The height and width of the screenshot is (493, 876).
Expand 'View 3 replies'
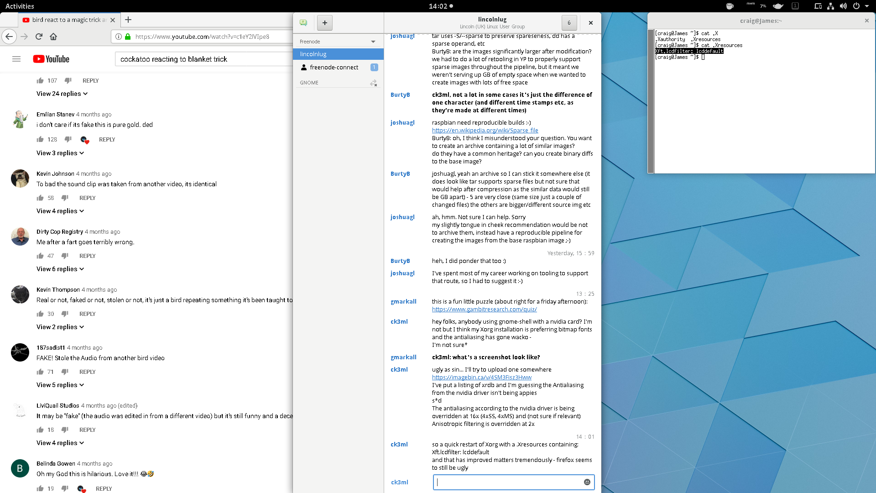[60, 153]
